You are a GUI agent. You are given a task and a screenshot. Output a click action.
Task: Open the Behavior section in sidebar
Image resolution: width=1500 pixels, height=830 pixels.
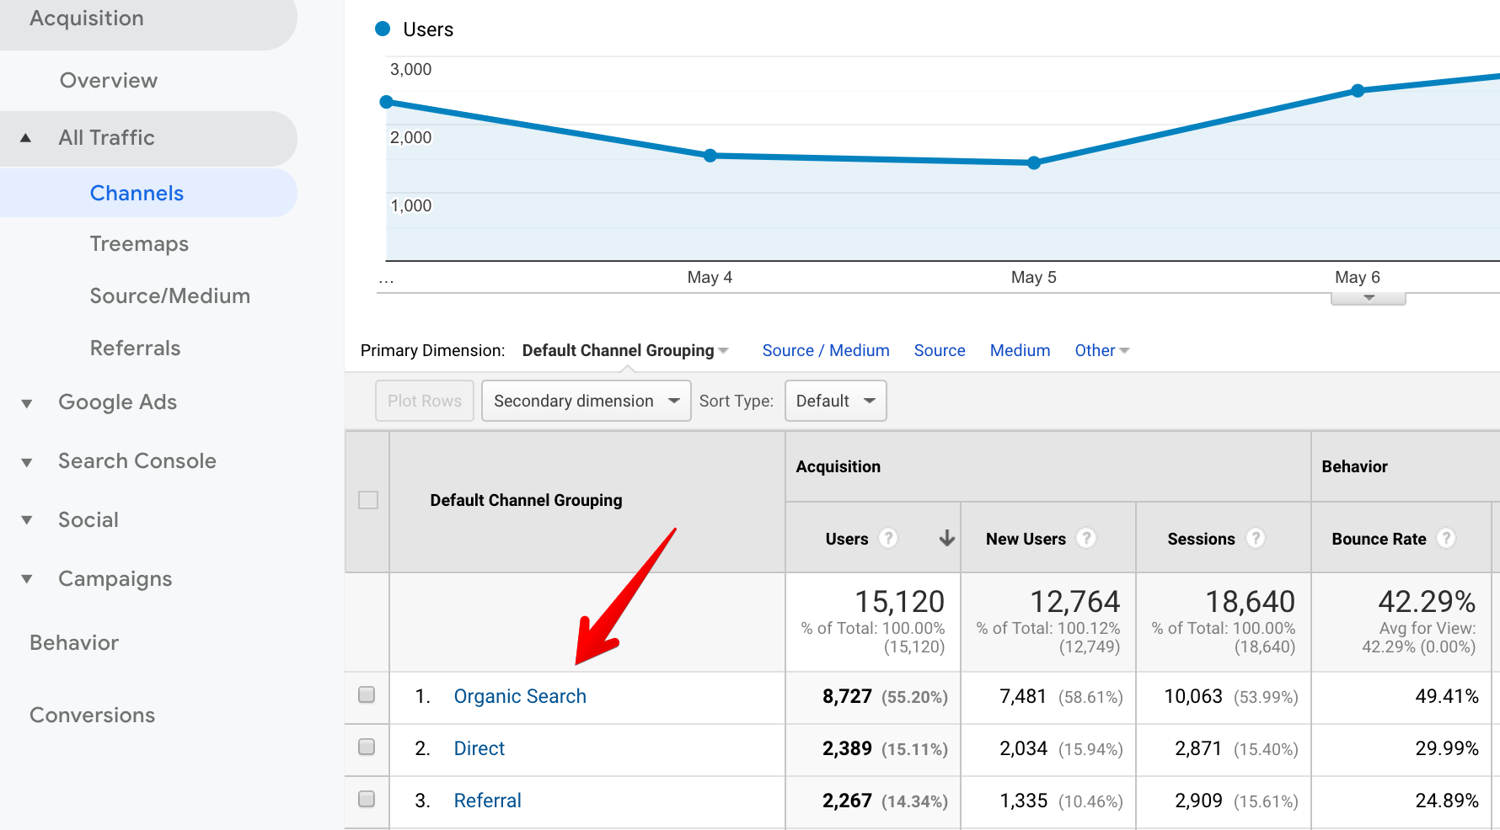click(x=74, y=643)
